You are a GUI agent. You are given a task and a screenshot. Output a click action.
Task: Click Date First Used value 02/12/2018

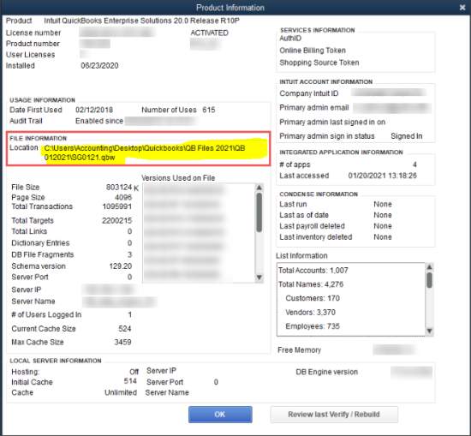coord(94,110)
